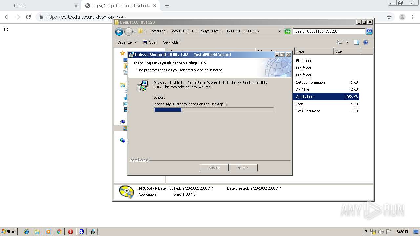420x236 pixels.
Task: Click Chrome Reload page button
Action: [x=28, y=17]
